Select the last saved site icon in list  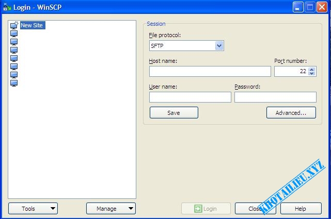pyautogui.click(x=14, y=83)
